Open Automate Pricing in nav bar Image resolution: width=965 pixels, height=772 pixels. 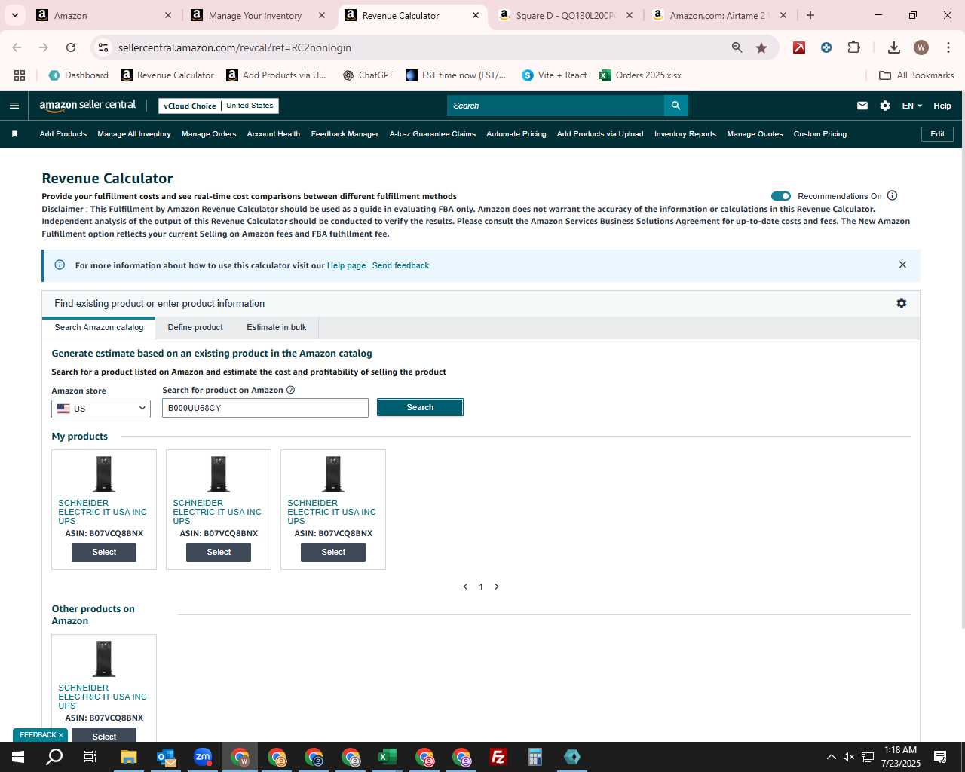tap(516, 134)
